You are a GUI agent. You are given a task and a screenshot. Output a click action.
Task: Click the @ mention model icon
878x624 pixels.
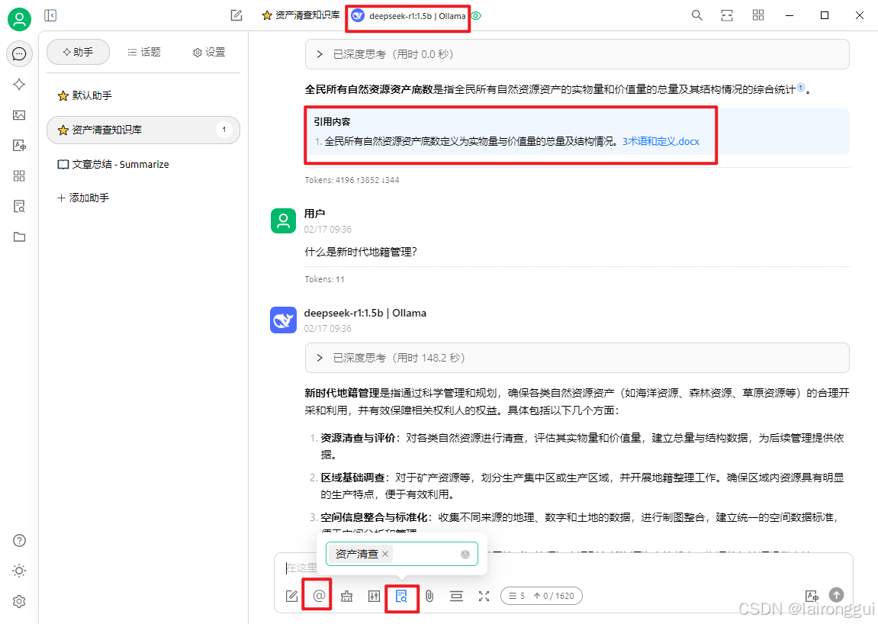point(319,596)
